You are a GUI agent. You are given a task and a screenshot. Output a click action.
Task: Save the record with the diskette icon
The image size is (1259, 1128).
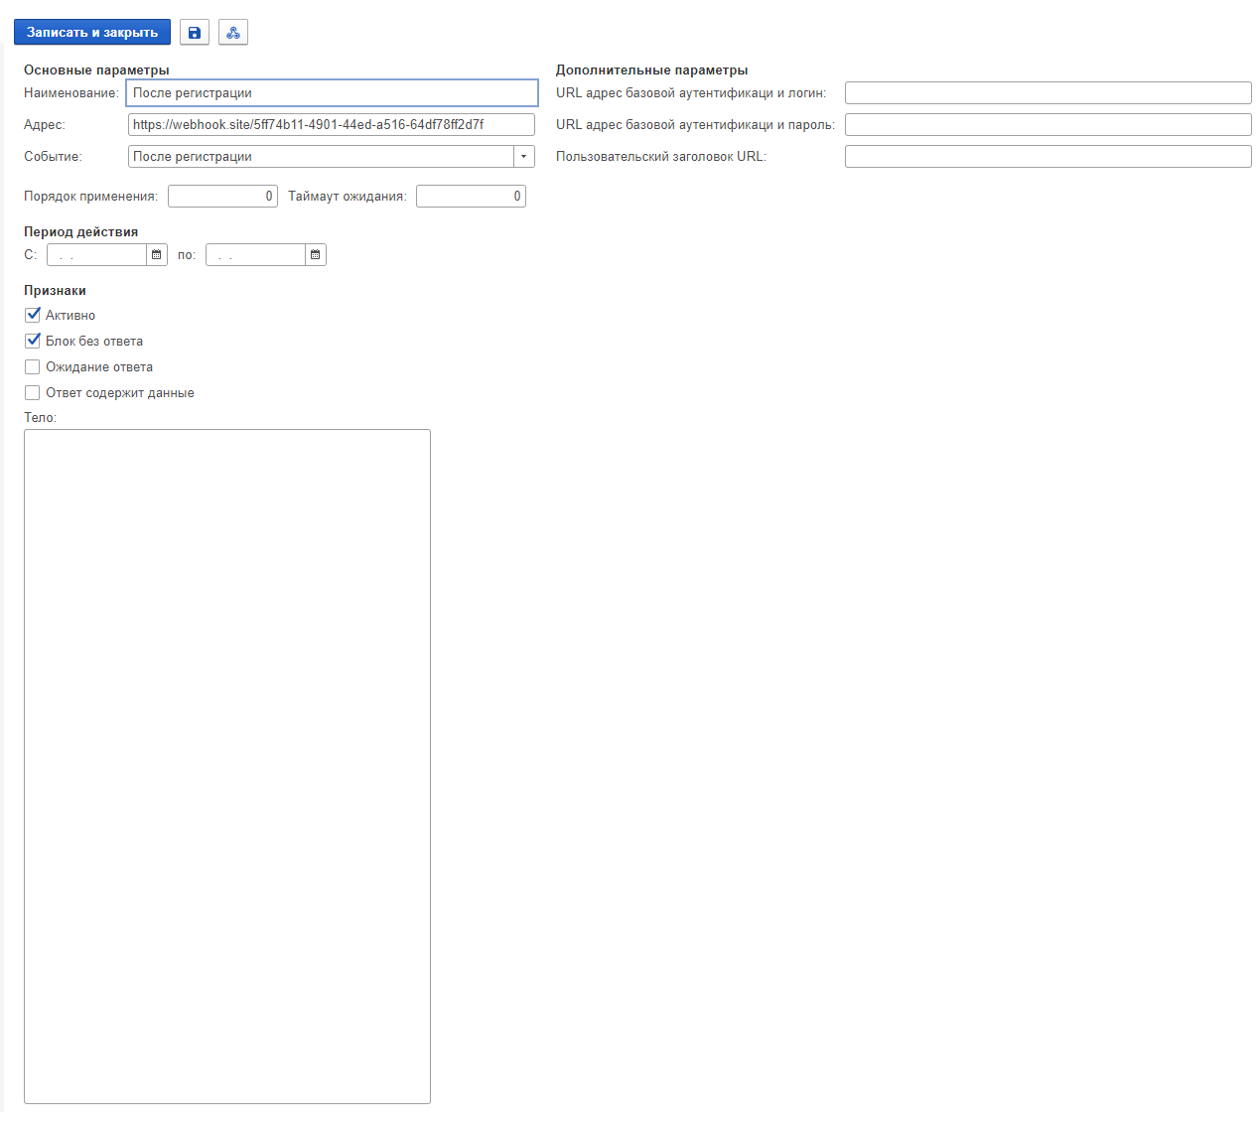(195, 33)
